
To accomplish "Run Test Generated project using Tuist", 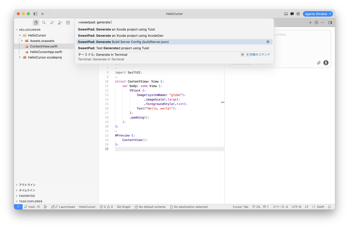I will tap(174, 48).
